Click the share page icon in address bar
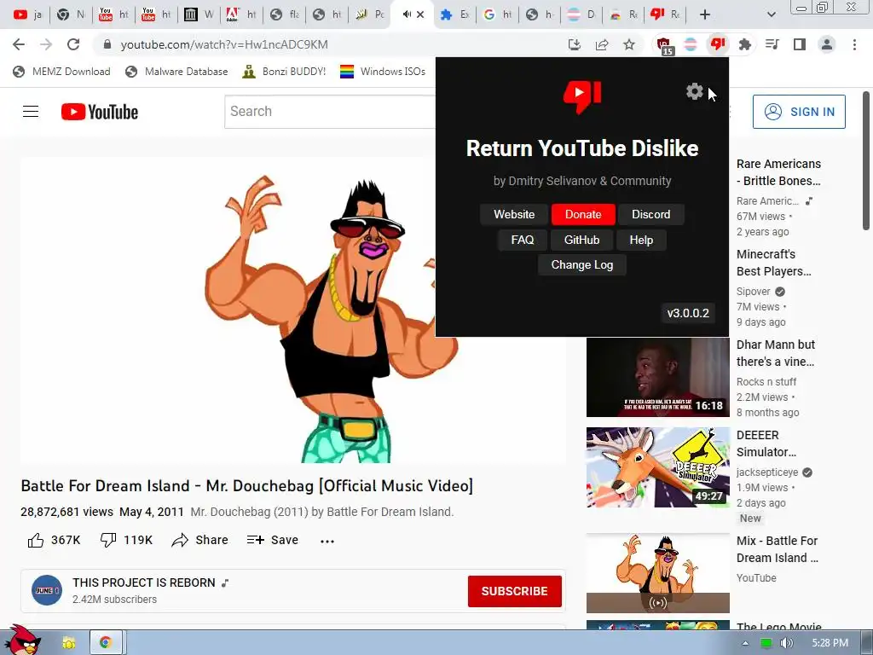The height and width of the screenshot is (655, 873). (x=602, y=44)
